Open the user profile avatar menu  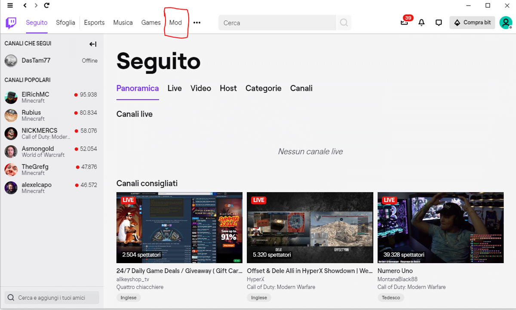pos(506,23)
